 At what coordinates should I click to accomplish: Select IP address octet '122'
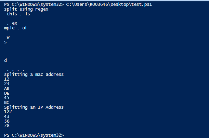(8, 112)
